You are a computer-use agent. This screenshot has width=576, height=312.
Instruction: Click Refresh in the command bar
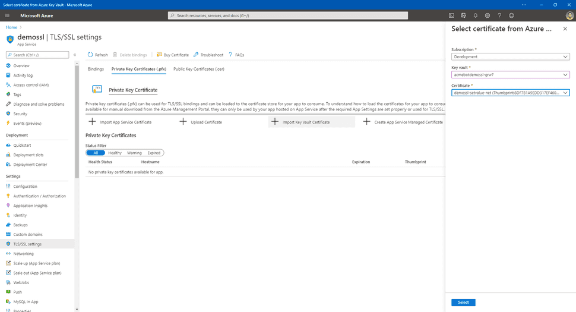coord(98,55)
